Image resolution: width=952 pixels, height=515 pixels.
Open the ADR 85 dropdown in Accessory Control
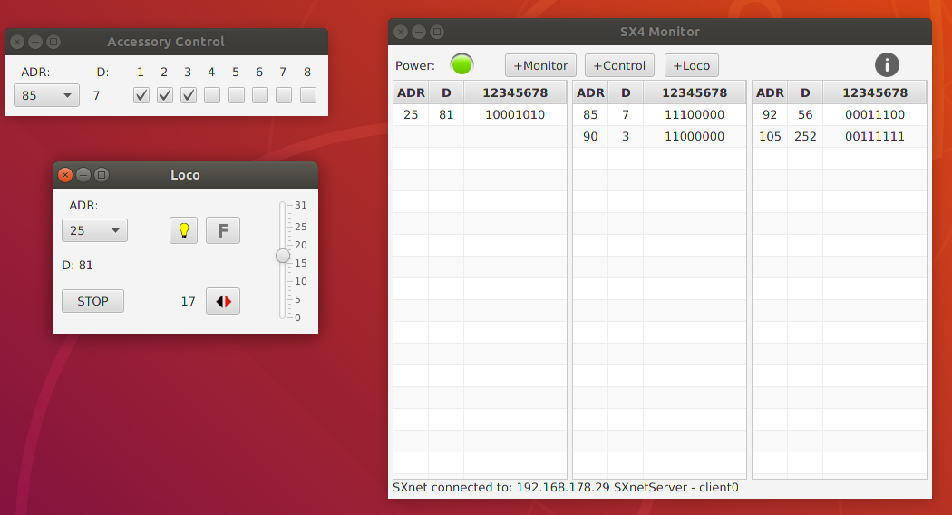(47, 95)
